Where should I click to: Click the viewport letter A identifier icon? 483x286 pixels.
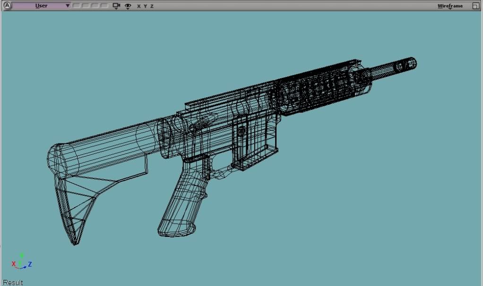7,6
